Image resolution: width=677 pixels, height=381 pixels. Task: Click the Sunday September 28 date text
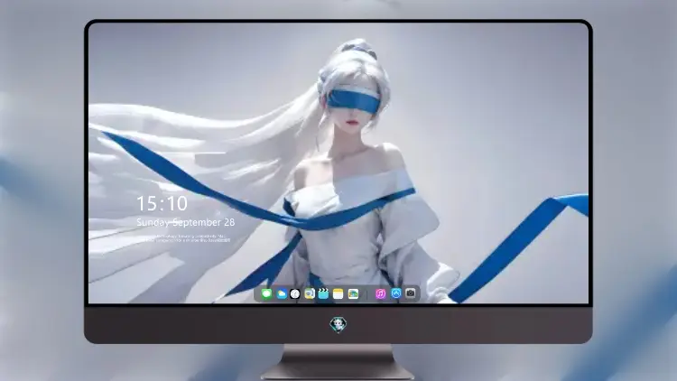[x=186, y=222]
